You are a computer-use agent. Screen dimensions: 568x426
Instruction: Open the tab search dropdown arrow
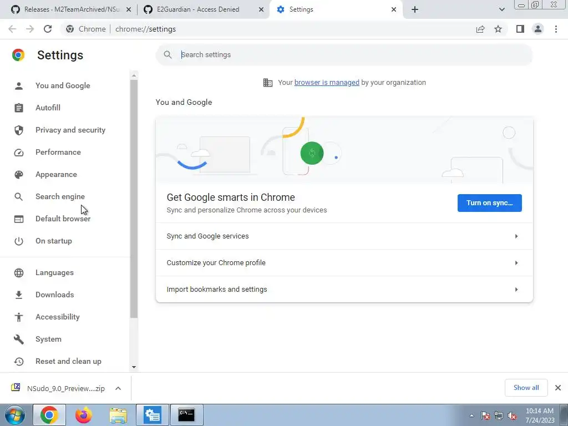click(x=501, y=9)
